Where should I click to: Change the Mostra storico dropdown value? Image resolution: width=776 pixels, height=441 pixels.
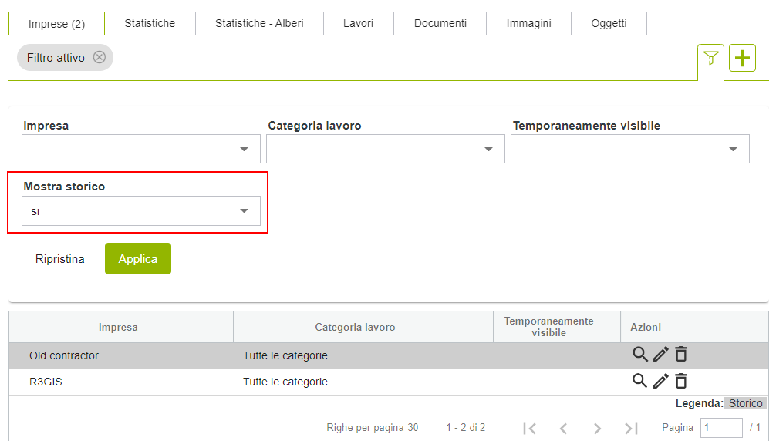(141, 210)
